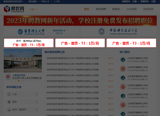This screenshot has height=116, width=160.
Task: Open the 上海政法学院 campus photo slide
Action: coord(23,60)
